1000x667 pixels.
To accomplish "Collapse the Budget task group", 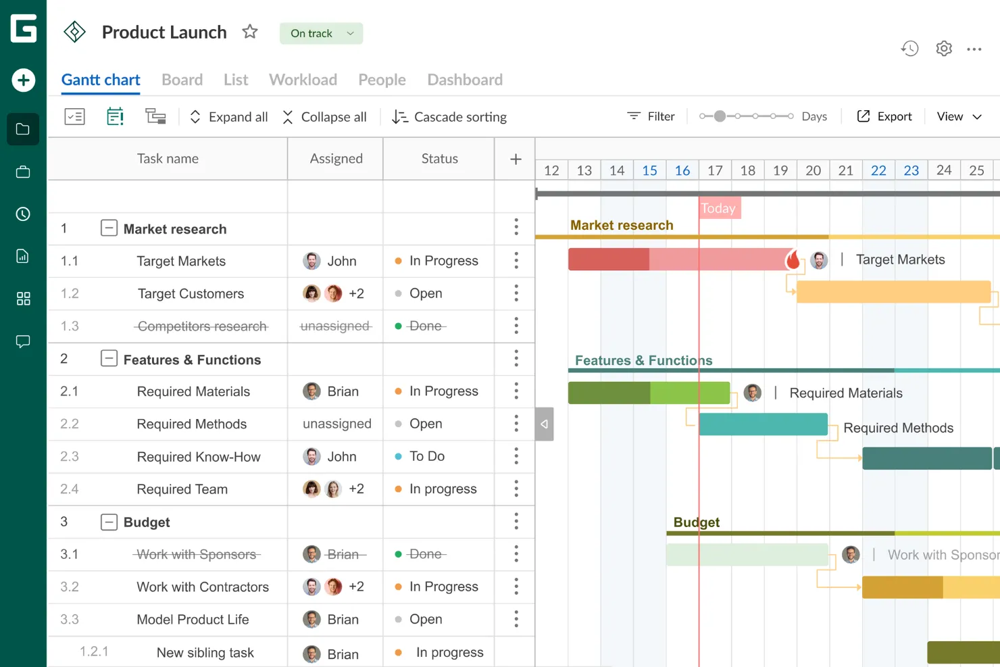I will click(109, 522).
